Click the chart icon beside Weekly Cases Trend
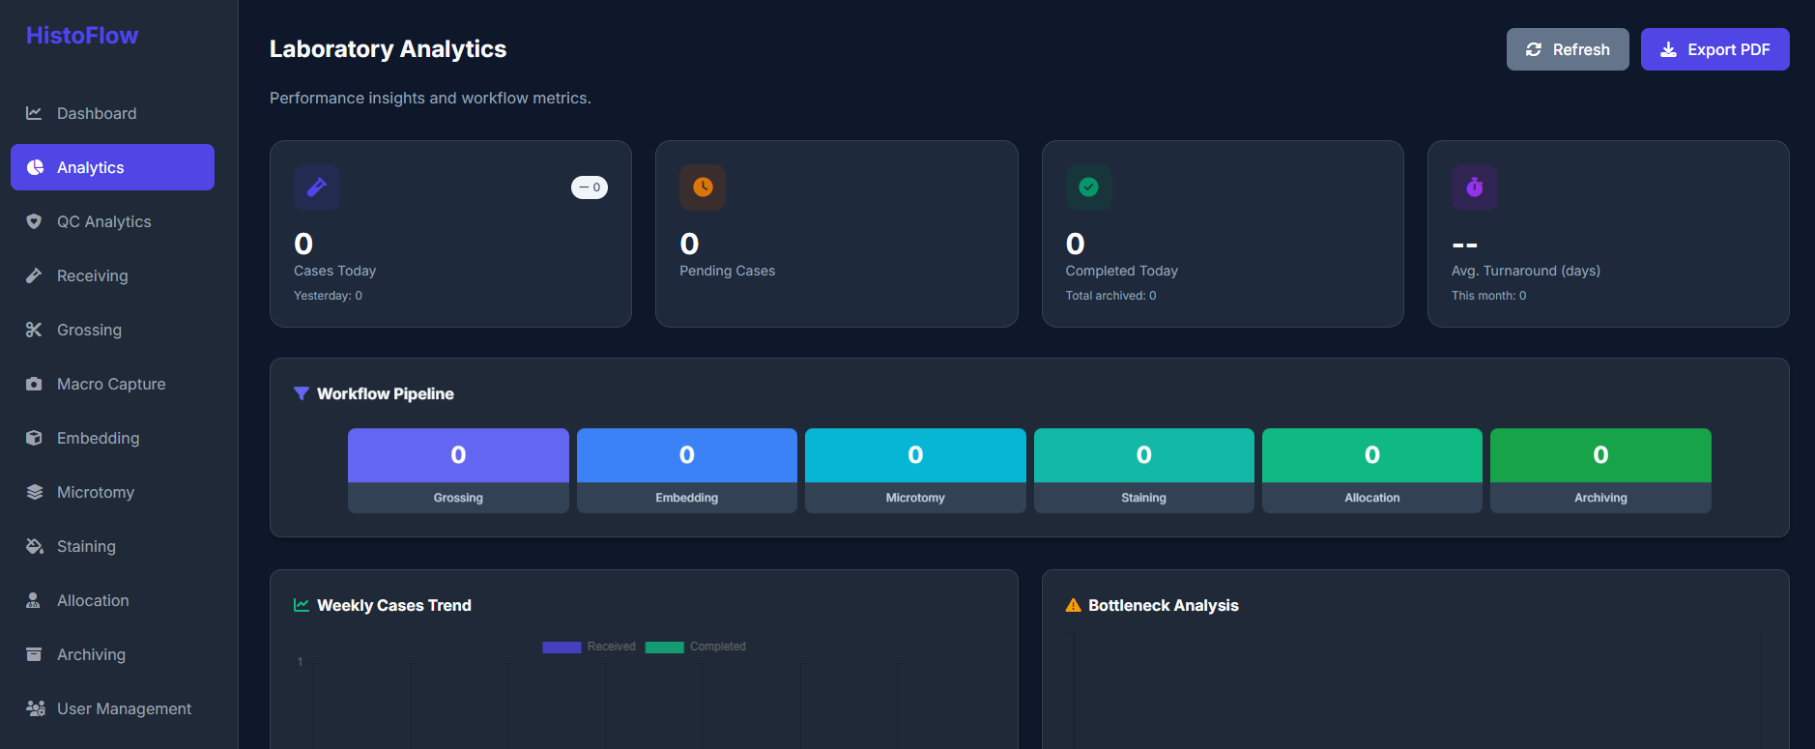This screenshot has width=1815, height=749. pyautogui.click(x=302, y=605)
